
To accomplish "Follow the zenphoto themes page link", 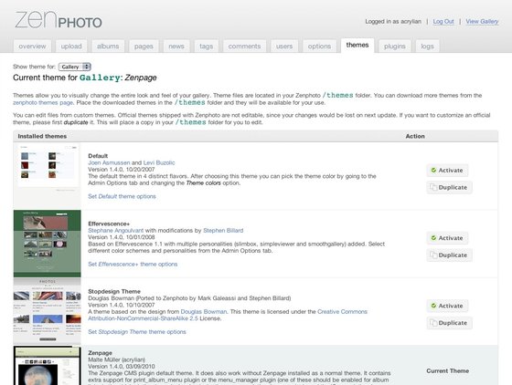I will [x=43, y=102].
